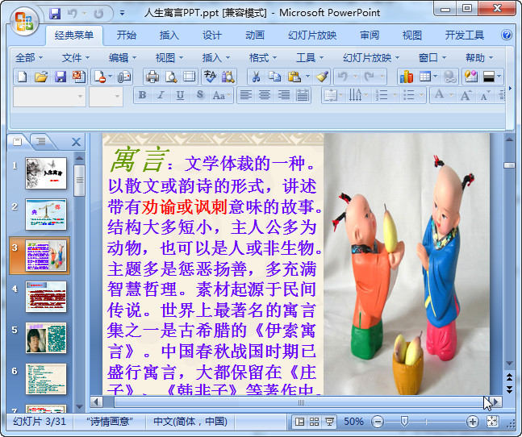
Task: Click the Paste clipboard icon
Action: click(x=294, y=77)
